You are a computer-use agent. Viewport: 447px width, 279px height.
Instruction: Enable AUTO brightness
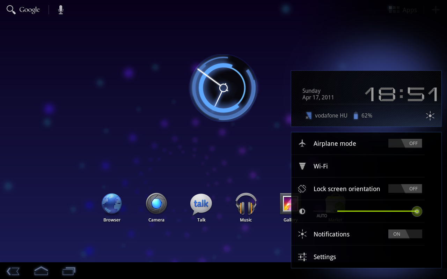tap(322, 216)
